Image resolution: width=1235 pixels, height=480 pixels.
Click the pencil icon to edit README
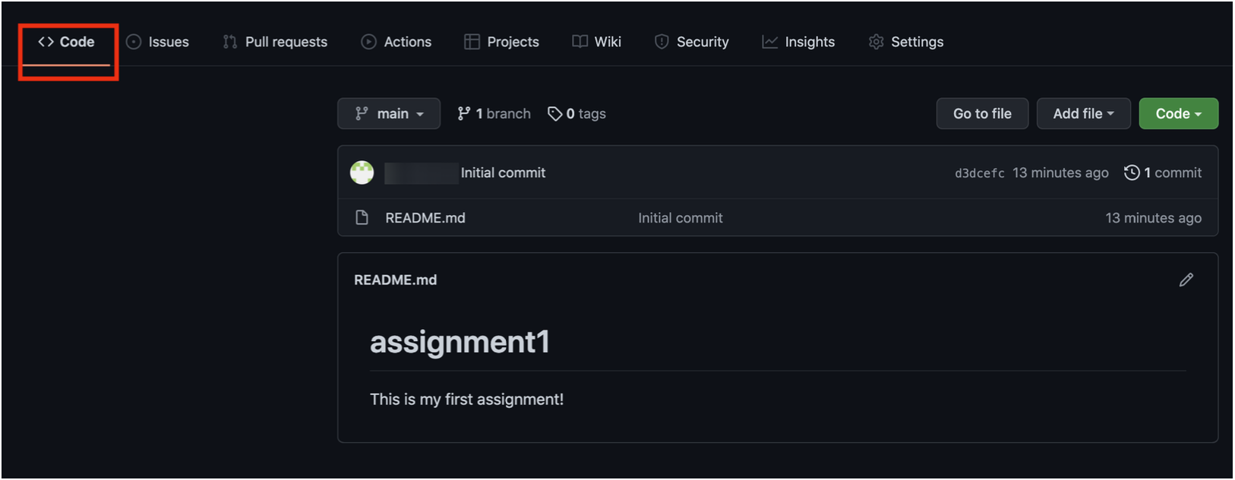1186,280
